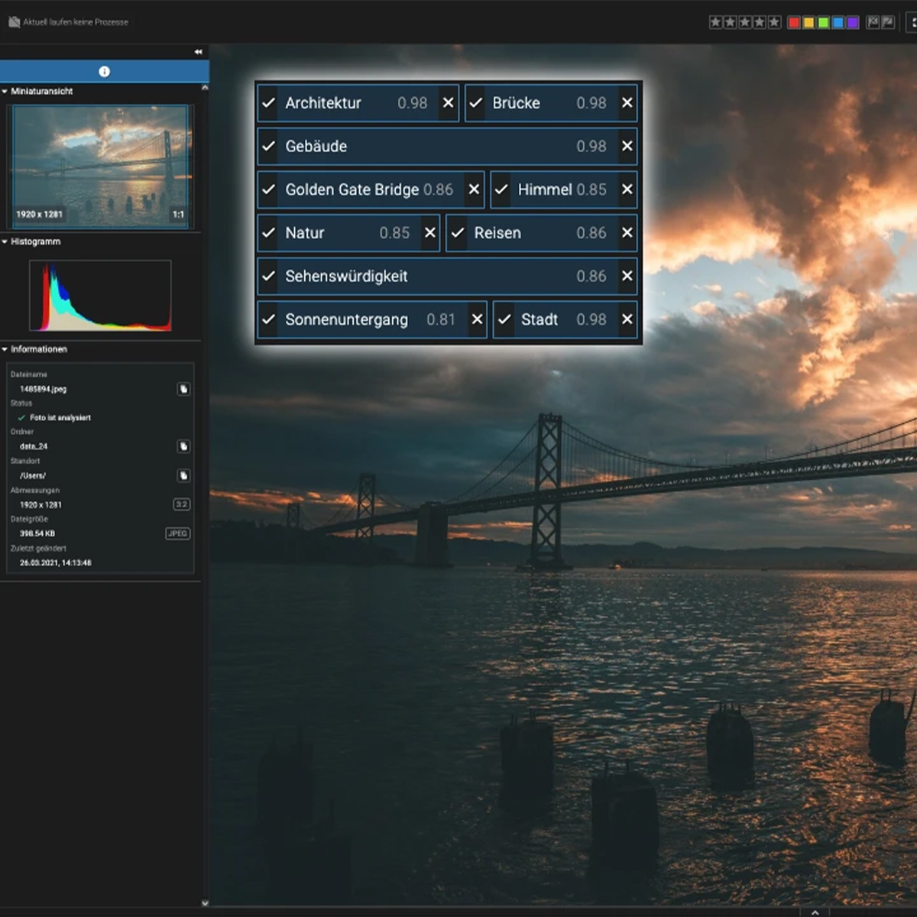Copy the /Users/ location path

point(183,475)
